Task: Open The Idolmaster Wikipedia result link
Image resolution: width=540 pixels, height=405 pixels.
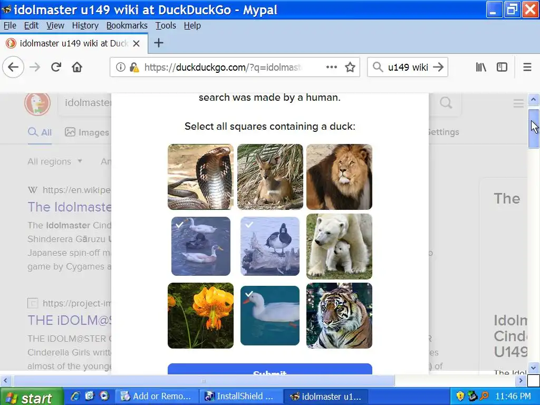Action: (70, 207)
